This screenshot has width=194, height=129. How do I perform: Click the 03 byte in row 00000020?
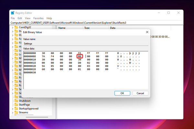pyautogui.click(x=89, y=66)
